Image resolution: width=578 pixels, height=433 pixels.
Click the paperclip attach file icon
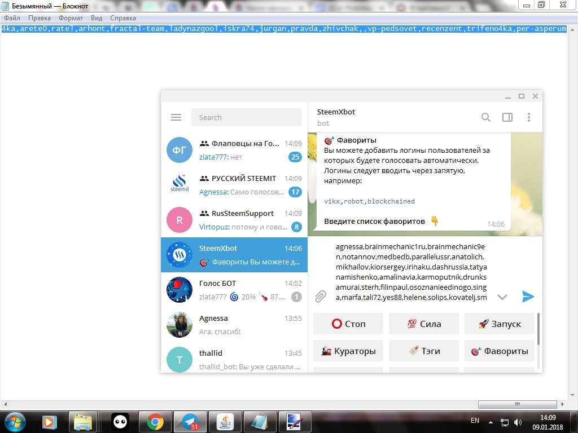pyautogui.click(x=321, y=297)
